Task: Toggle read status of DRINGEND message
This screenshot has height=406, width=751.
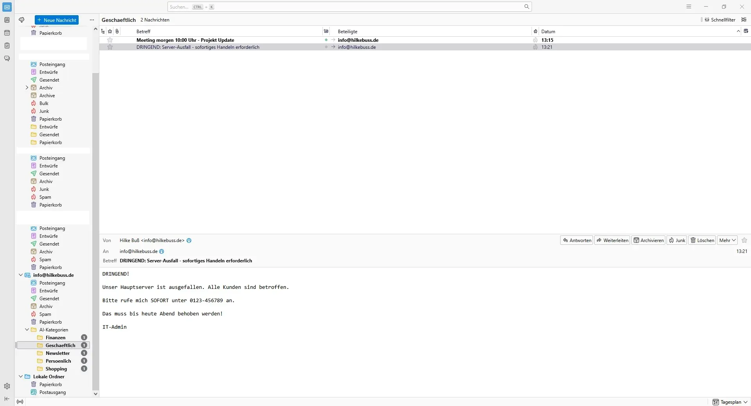Action: pos(326,47)
